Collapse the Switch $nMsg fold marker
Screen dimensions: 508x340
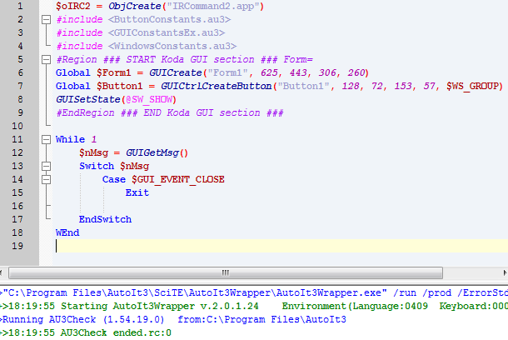click(x=46, y=166)
